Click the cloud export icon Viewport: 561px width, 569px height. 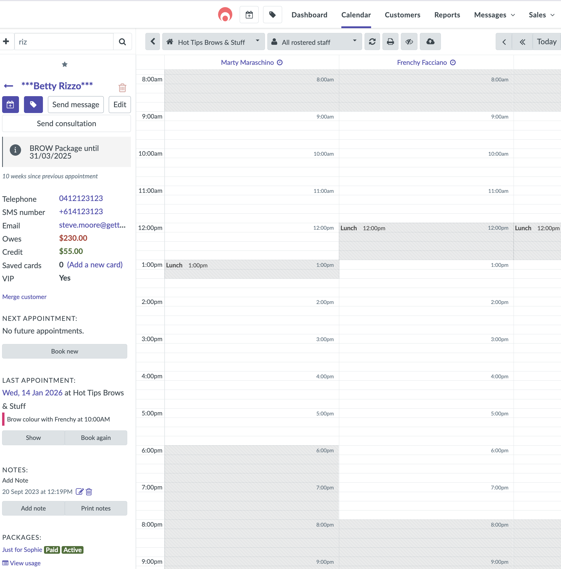tap(430, 42)
